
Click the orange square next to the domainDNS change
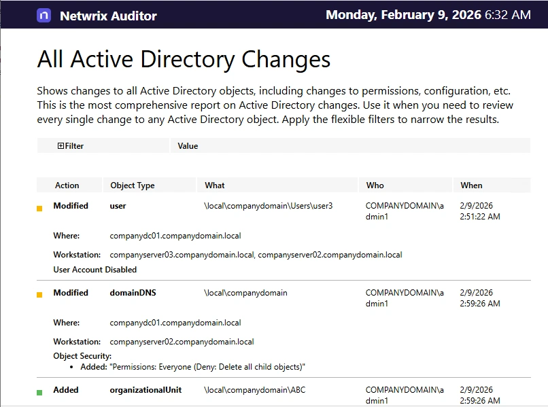(x=39, y=295)
